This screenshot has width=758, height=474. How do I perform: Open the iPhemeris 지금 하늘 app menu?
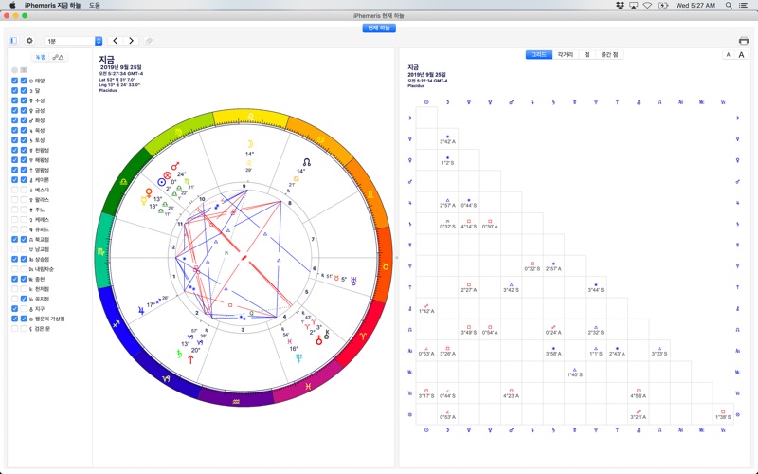coord(53,6)
